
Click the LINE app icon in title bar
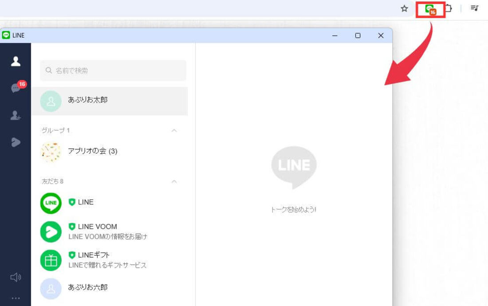coord(6,35)
